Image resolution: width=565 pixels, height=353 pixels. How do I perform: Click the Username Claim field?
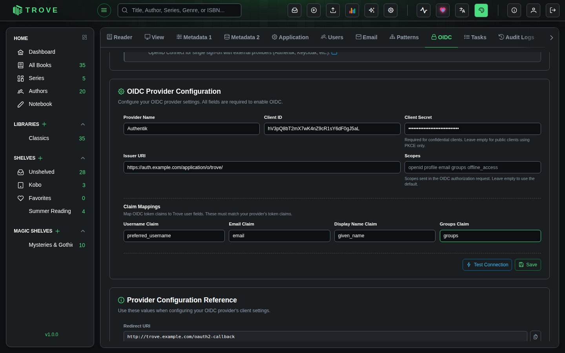(x=174, y=236)
